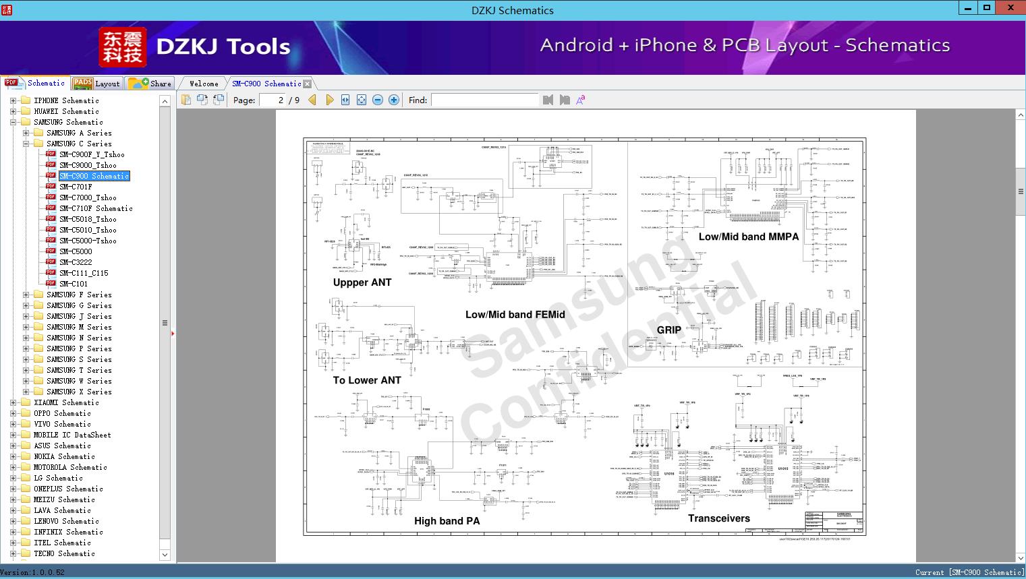Expand the SAMSUNG X Series node
The width and height of the screenshot is (1026, 579).
point(26,392)
